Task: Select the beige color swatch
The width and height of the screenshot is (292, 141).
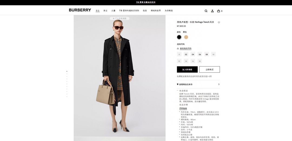Action: coord(186,37)
